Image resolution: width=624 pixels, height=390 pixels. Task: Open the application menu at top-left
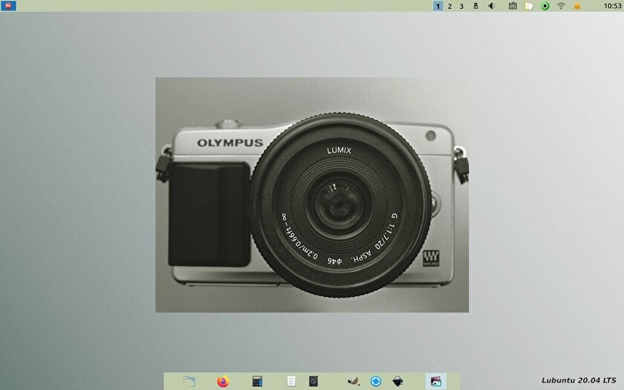[x=8, y=6]
